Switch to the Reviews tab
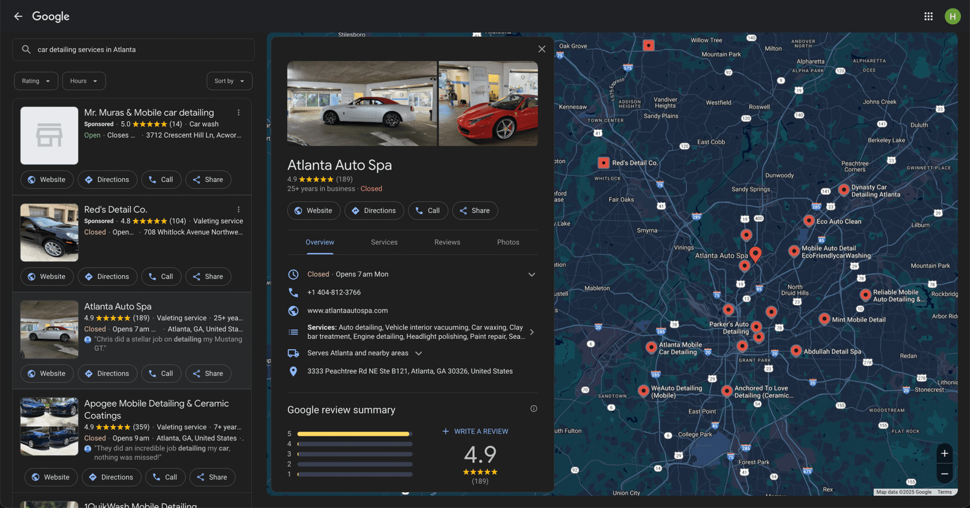The height and width of the screenshot is (508, 970). click(447, 242)
